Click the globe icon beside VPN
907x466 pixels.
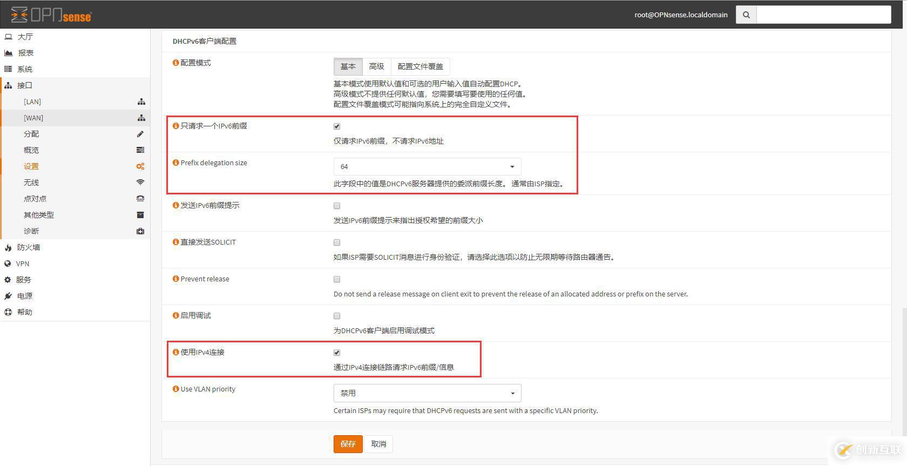click(x=8, y=264)
